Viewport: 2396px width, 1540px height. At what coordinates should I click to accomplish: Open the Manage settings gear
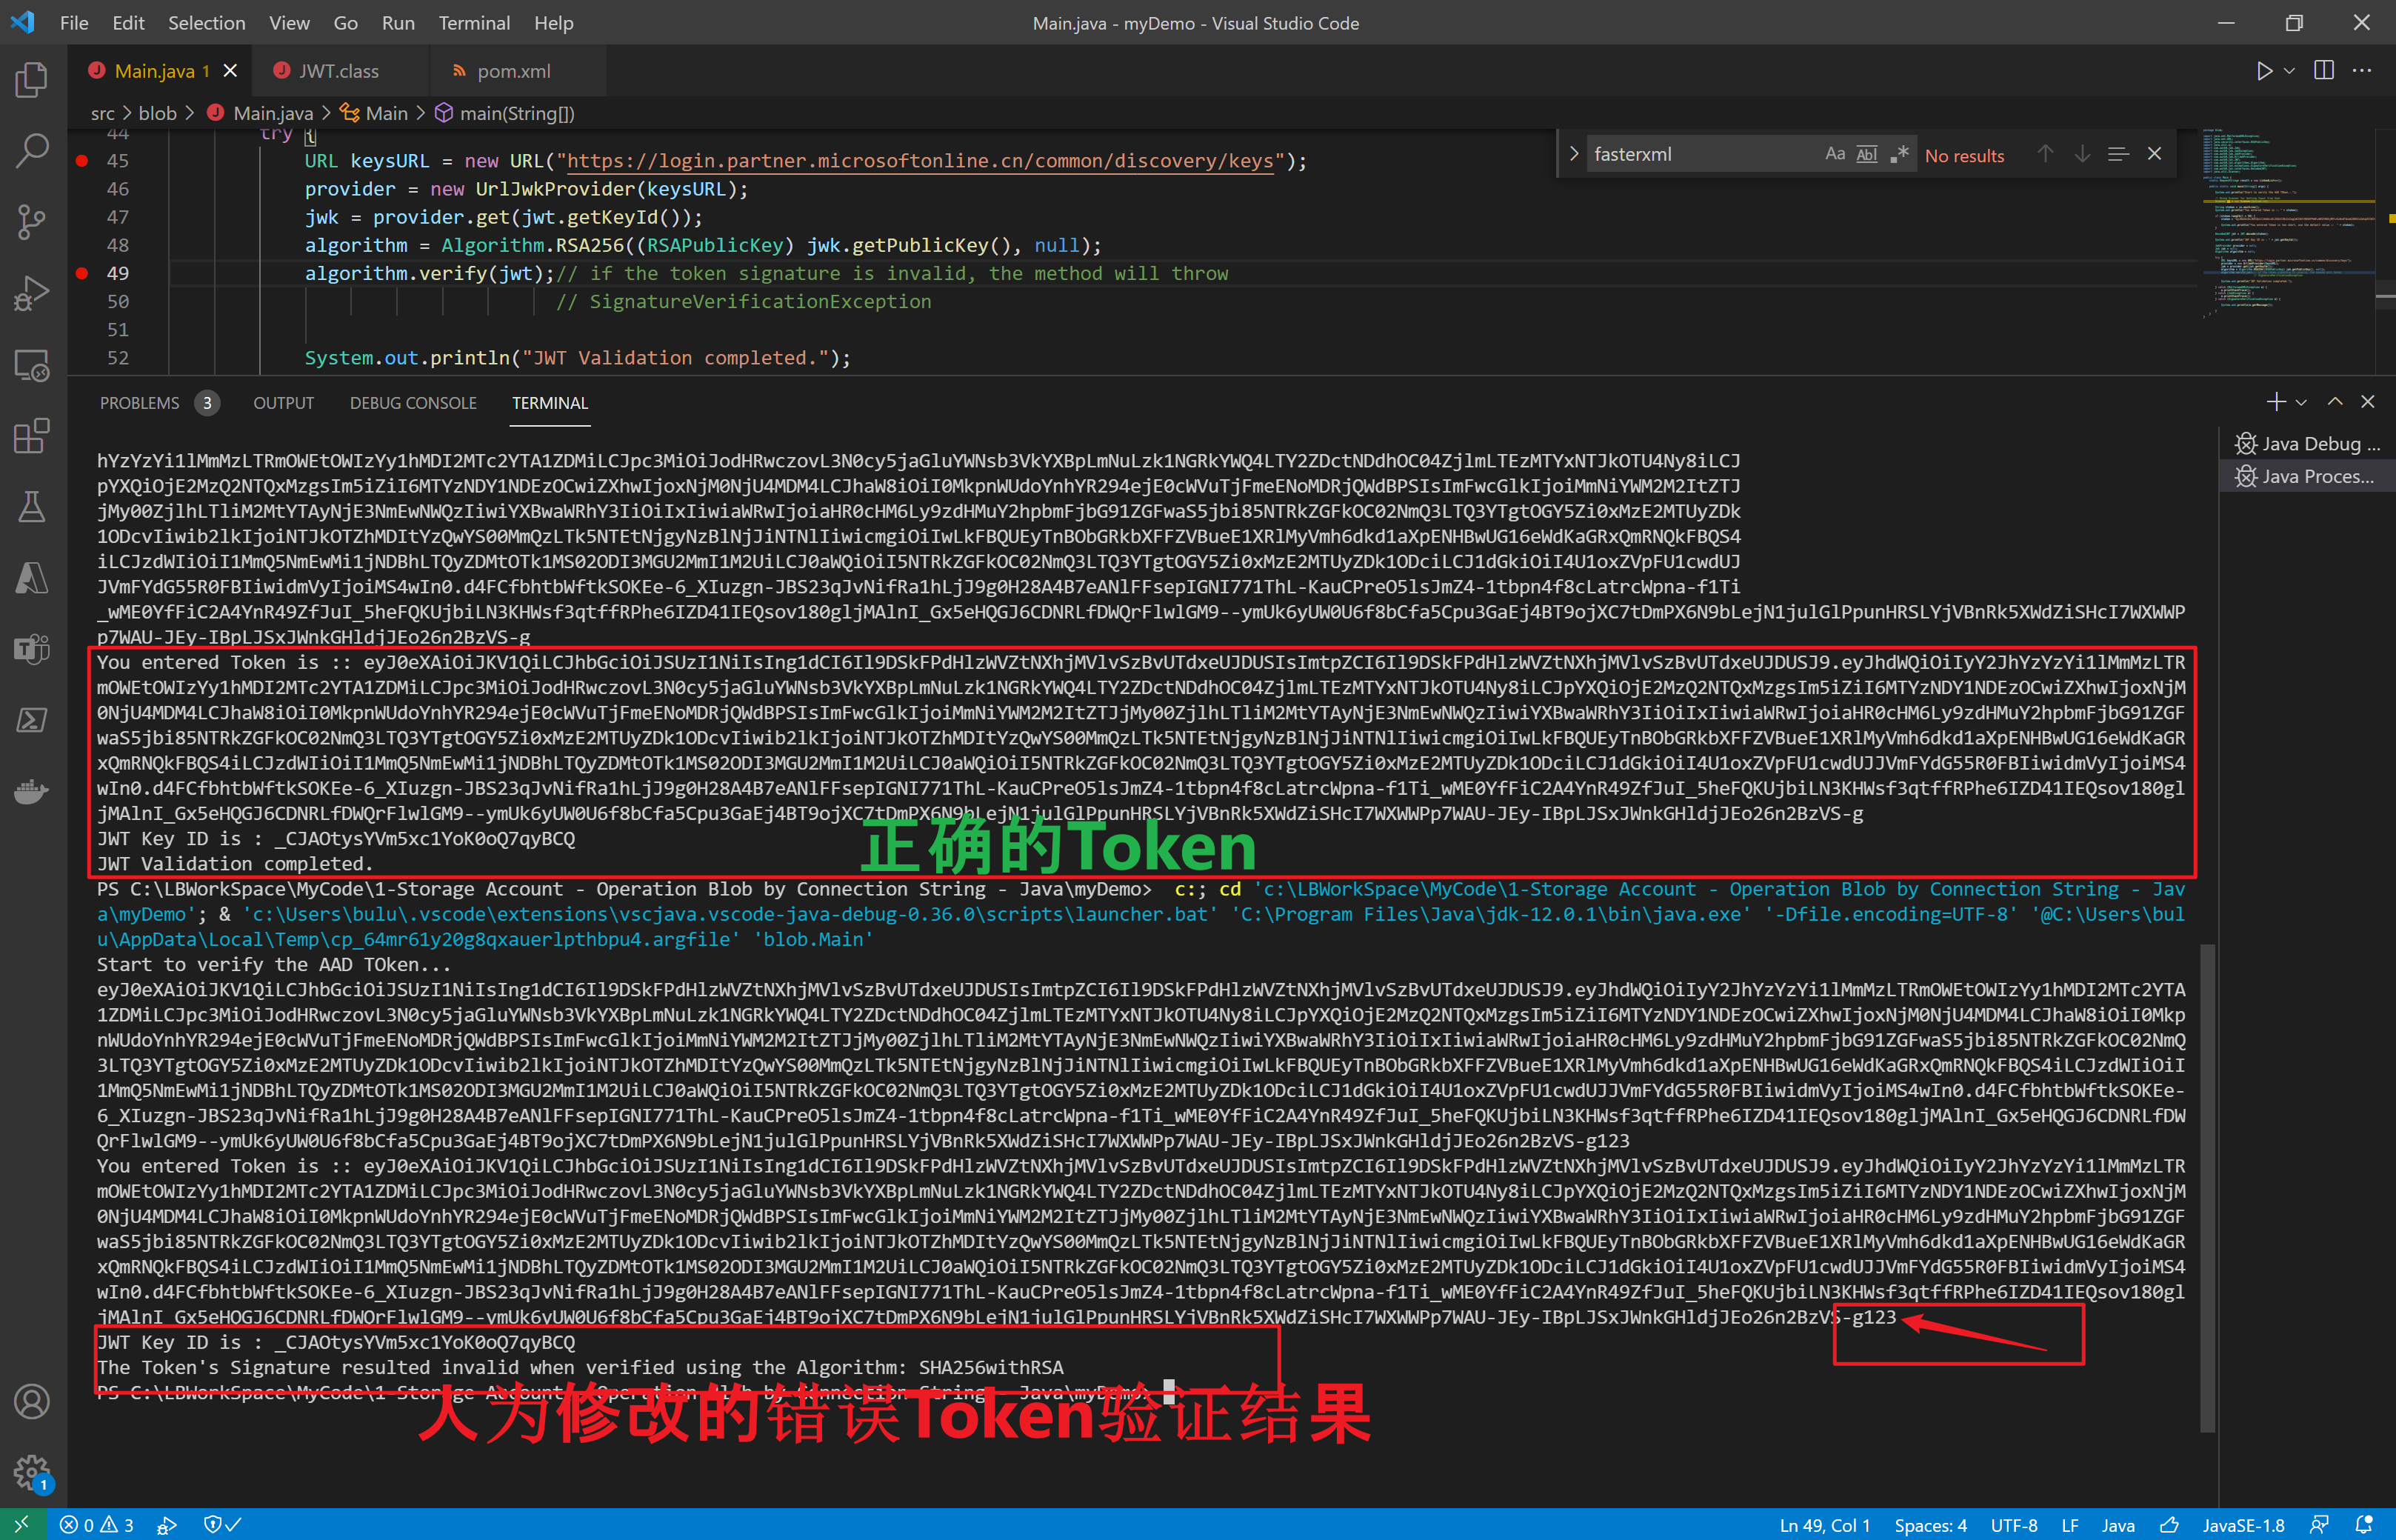[x=32, y=1471]
